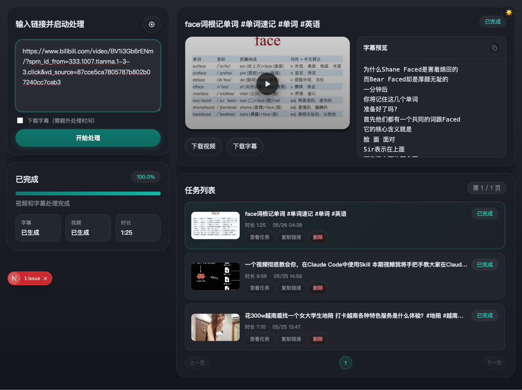Click the 一个视频彻底教会你 task title
This screenshot has width=522, height=390.
pos(356,265)
